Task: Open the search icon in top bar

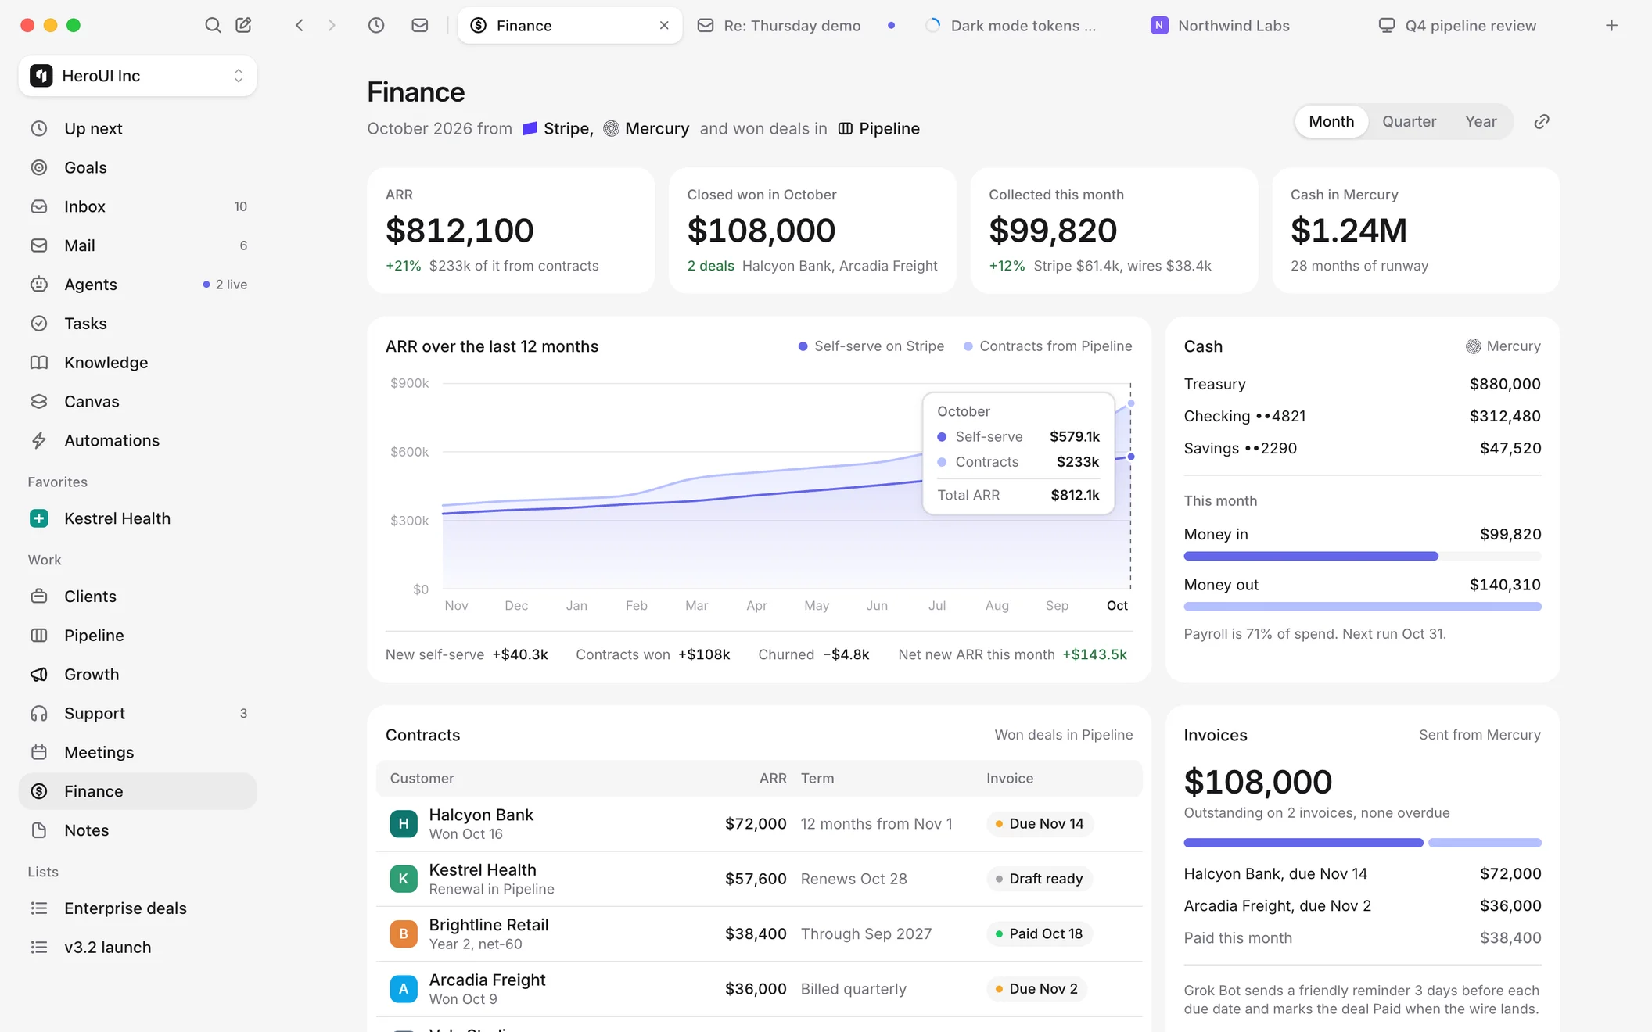Action: 213,25
